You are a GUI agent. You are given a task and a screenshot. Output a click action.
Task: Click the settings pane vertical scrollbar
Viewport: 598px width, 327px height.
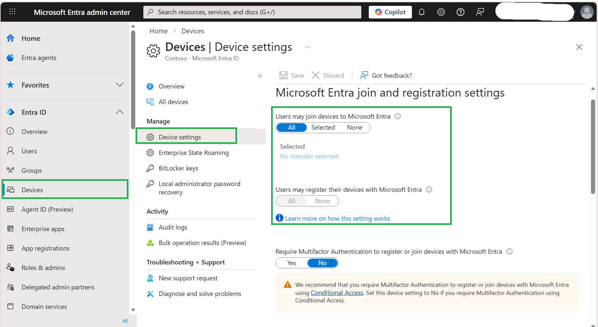pos(593,146)
